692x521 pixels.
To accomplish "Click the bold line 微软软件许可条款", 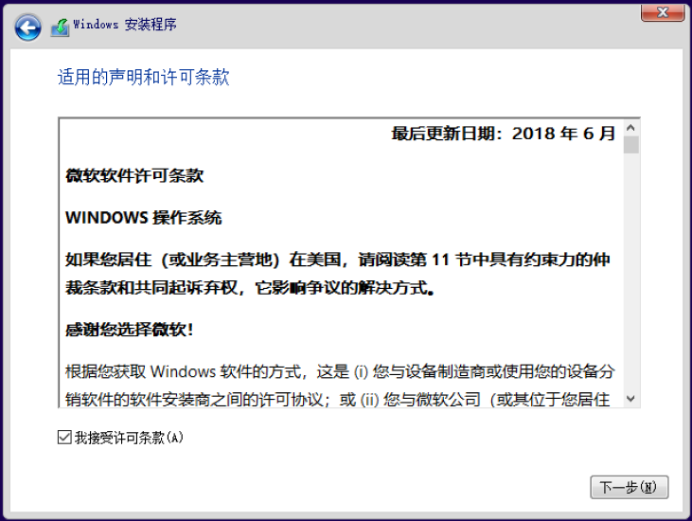I will pos(134,176).
